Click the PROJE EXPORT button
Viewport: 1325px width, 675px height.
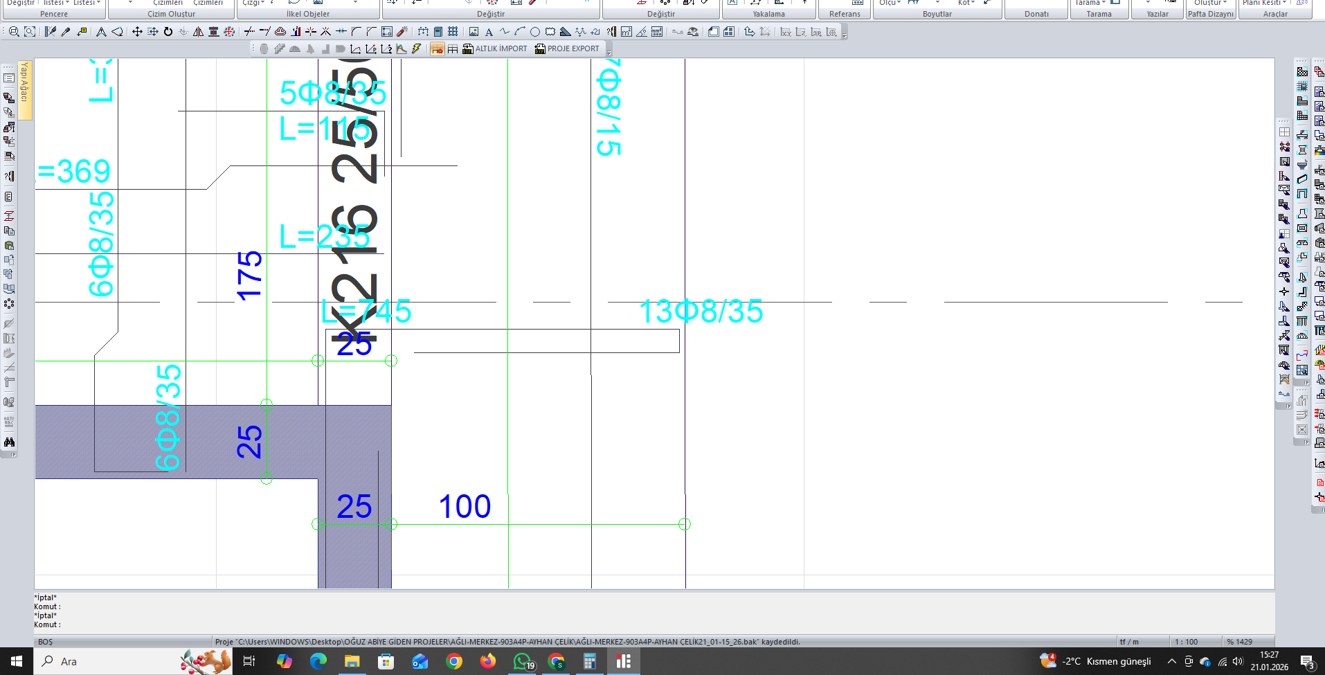coord(567,48)
